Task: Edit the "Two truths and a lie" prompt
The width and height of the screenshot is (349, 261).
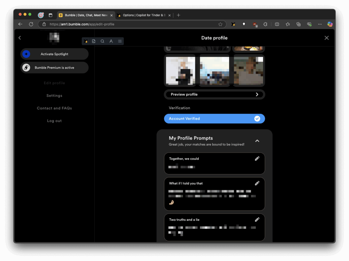Action: click(257, 220)
